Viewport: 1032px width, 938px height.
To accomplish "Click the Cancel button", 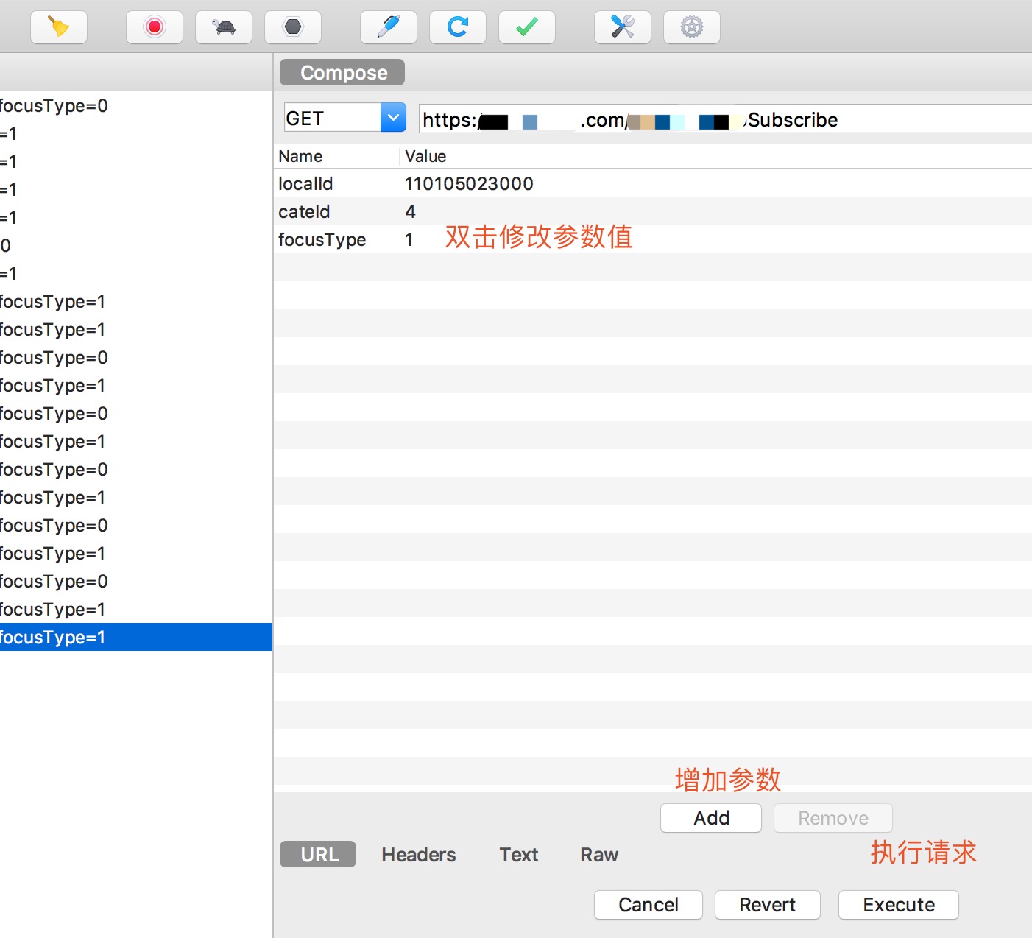I will pyautogui.click(x=648, y=905).
